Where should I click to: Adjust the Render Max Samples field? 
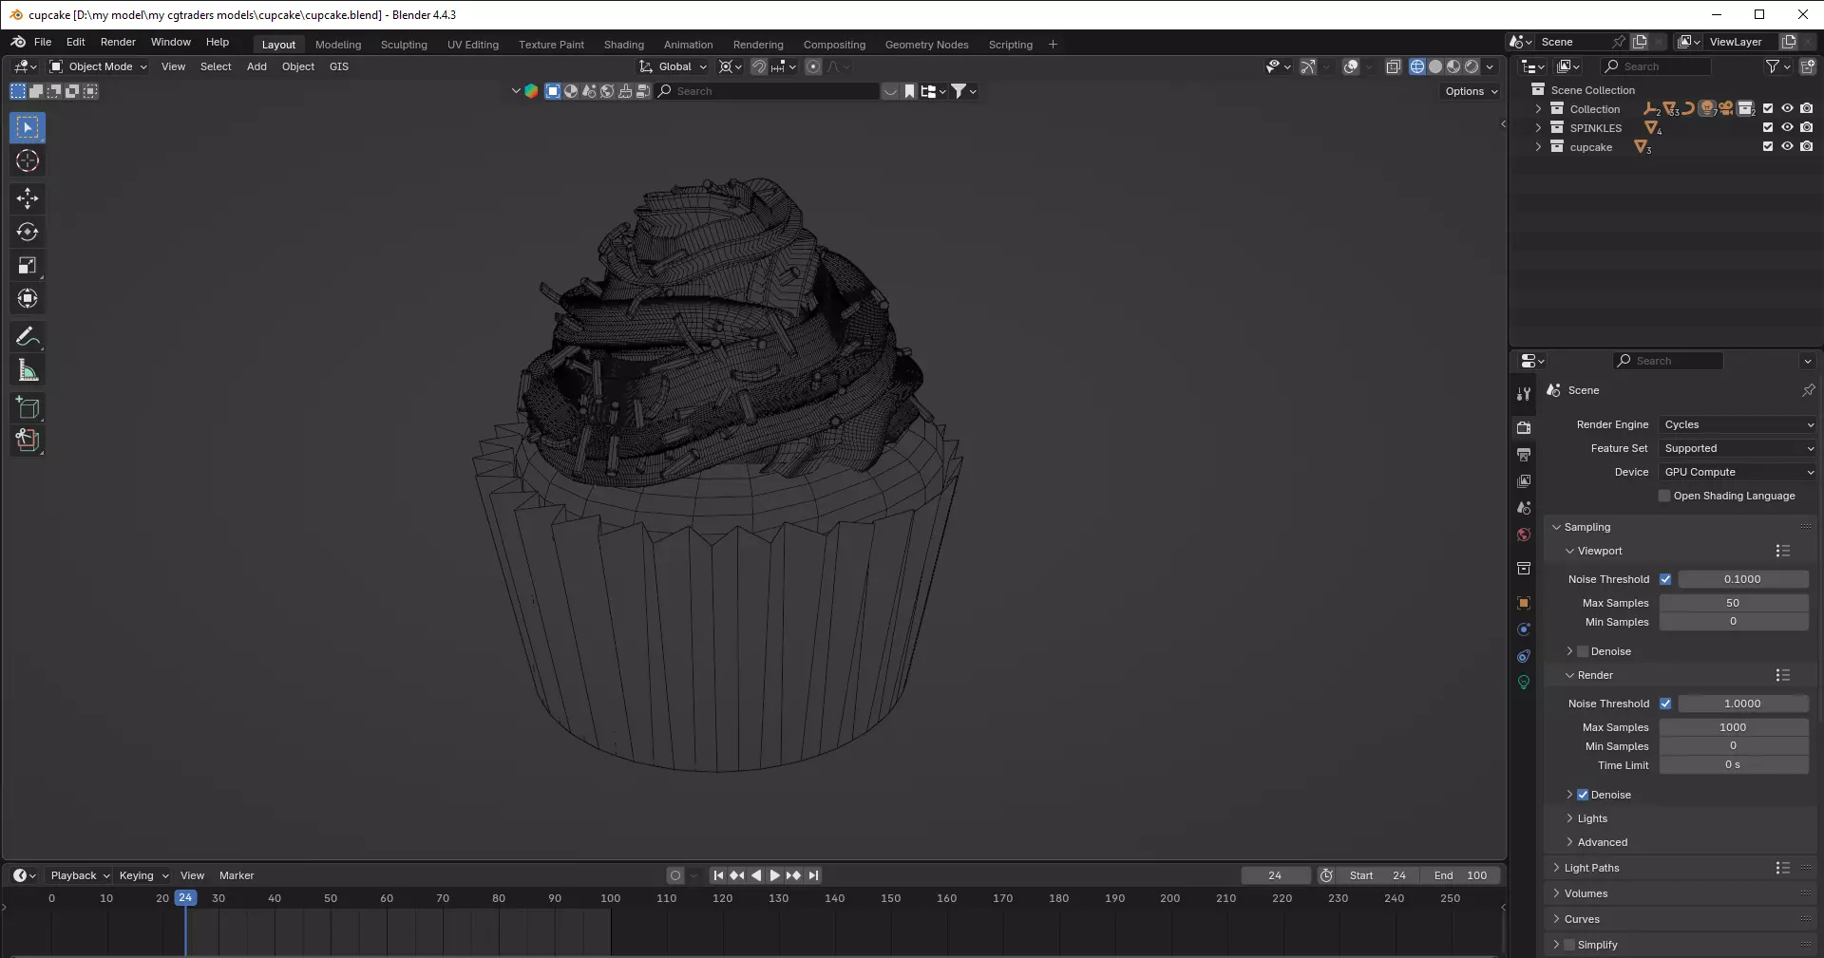(x=1734, y=727)
